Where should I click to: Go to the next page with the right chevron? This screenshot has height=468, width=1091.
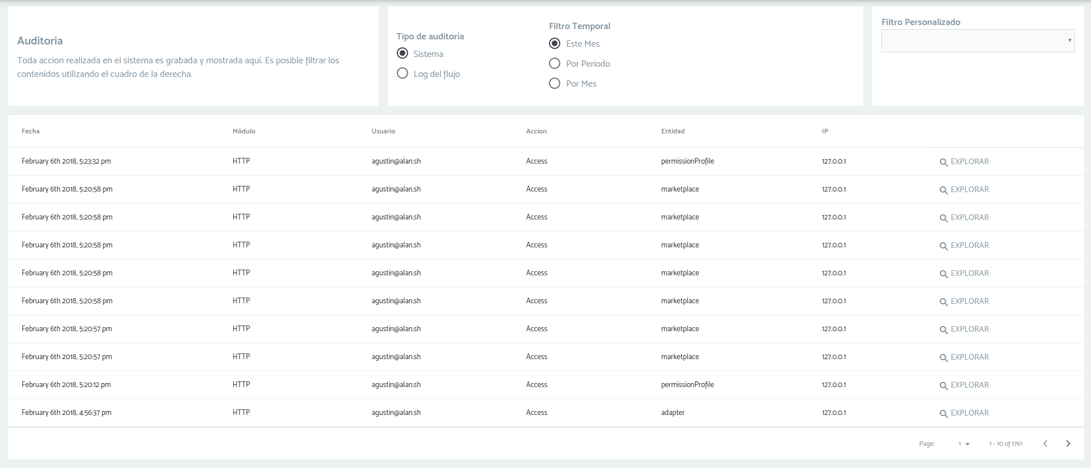point(1068,443)
